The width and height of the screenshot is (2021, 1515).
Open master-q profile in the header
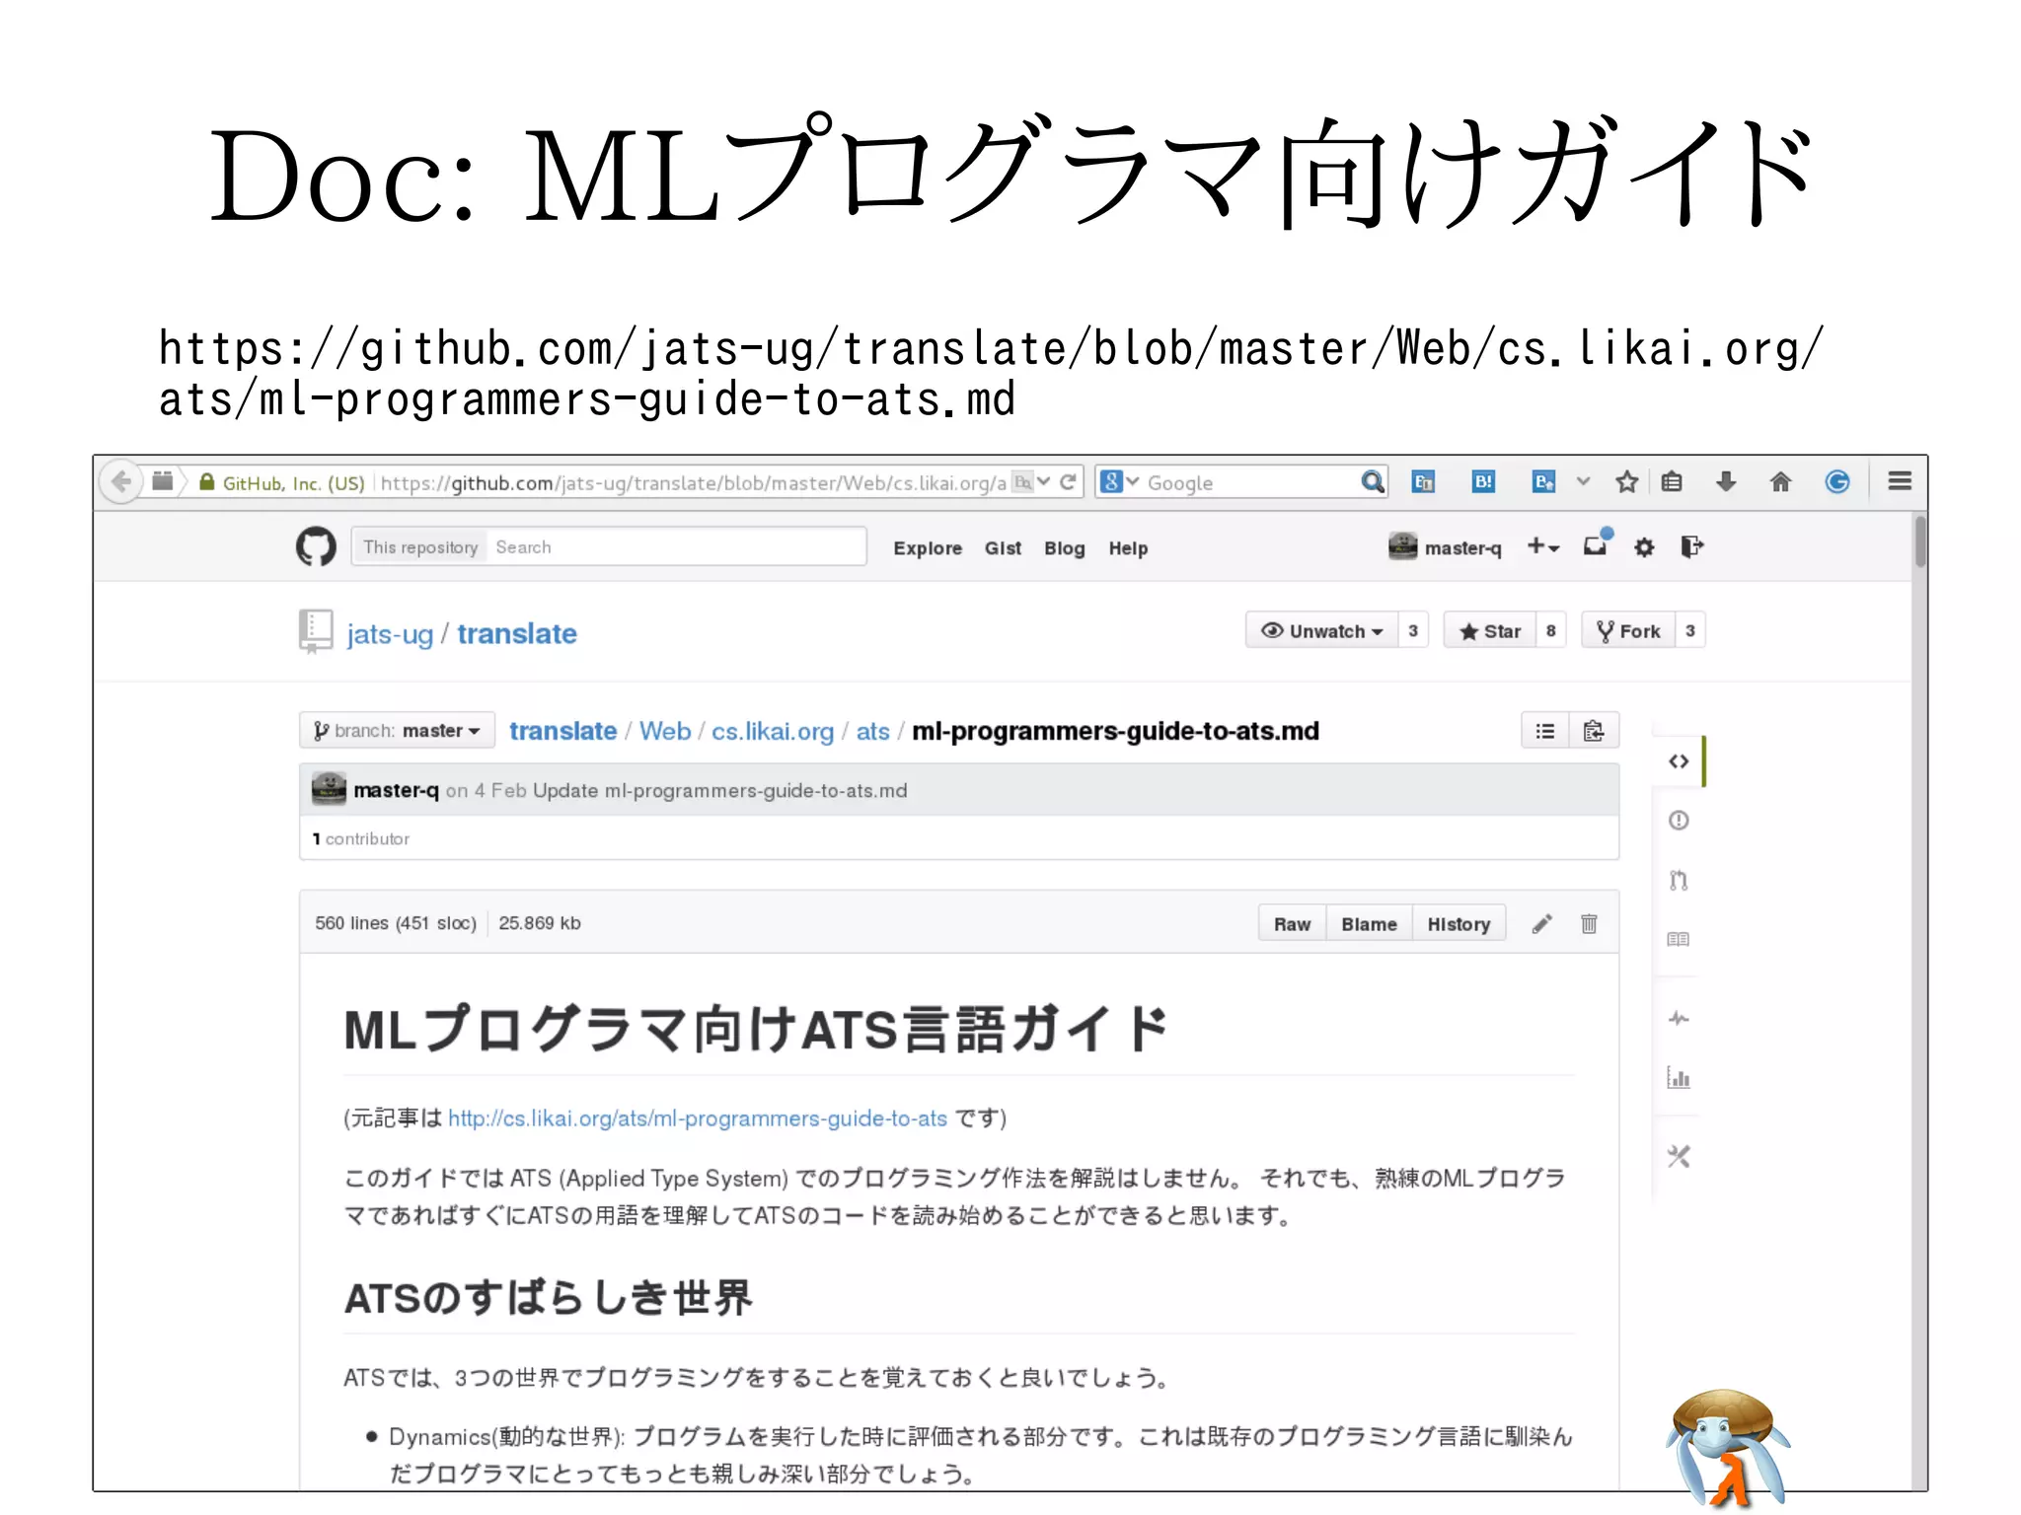pos(1445,547)
